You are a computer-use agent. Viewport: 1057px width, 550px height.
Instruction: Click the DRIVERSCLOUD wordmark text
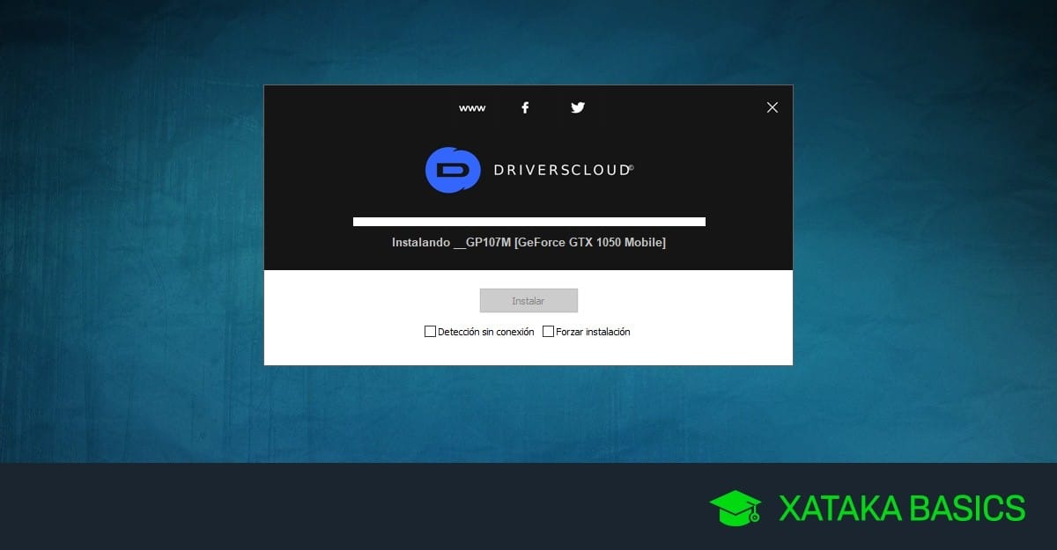click(561, 169)
